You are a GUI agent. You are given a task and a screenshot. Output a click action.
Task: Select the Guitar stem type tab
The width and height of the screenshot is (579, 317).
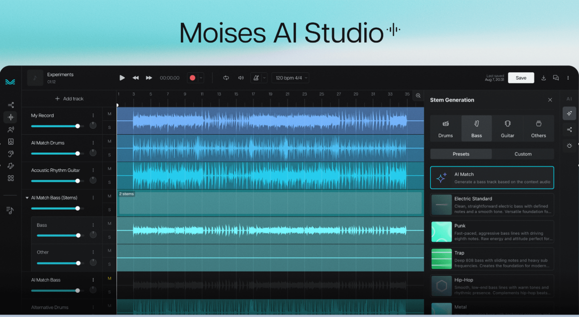click(x=507, y=128)
